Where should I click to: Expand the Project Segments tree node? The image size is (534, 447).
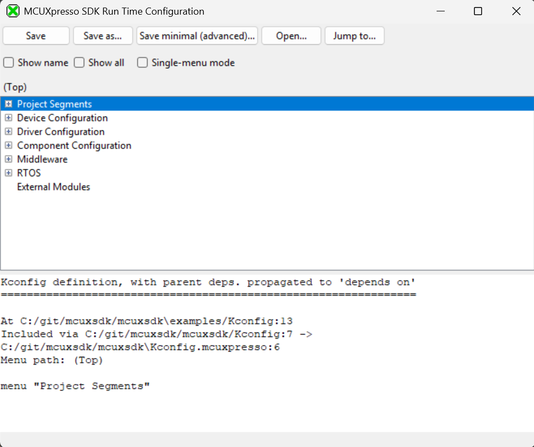tap(8, 104)
